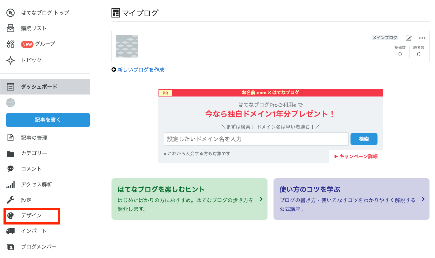
Task: Click the edit pencil icon on blog card
Action: pyautogui.click(x=408, y=38)
